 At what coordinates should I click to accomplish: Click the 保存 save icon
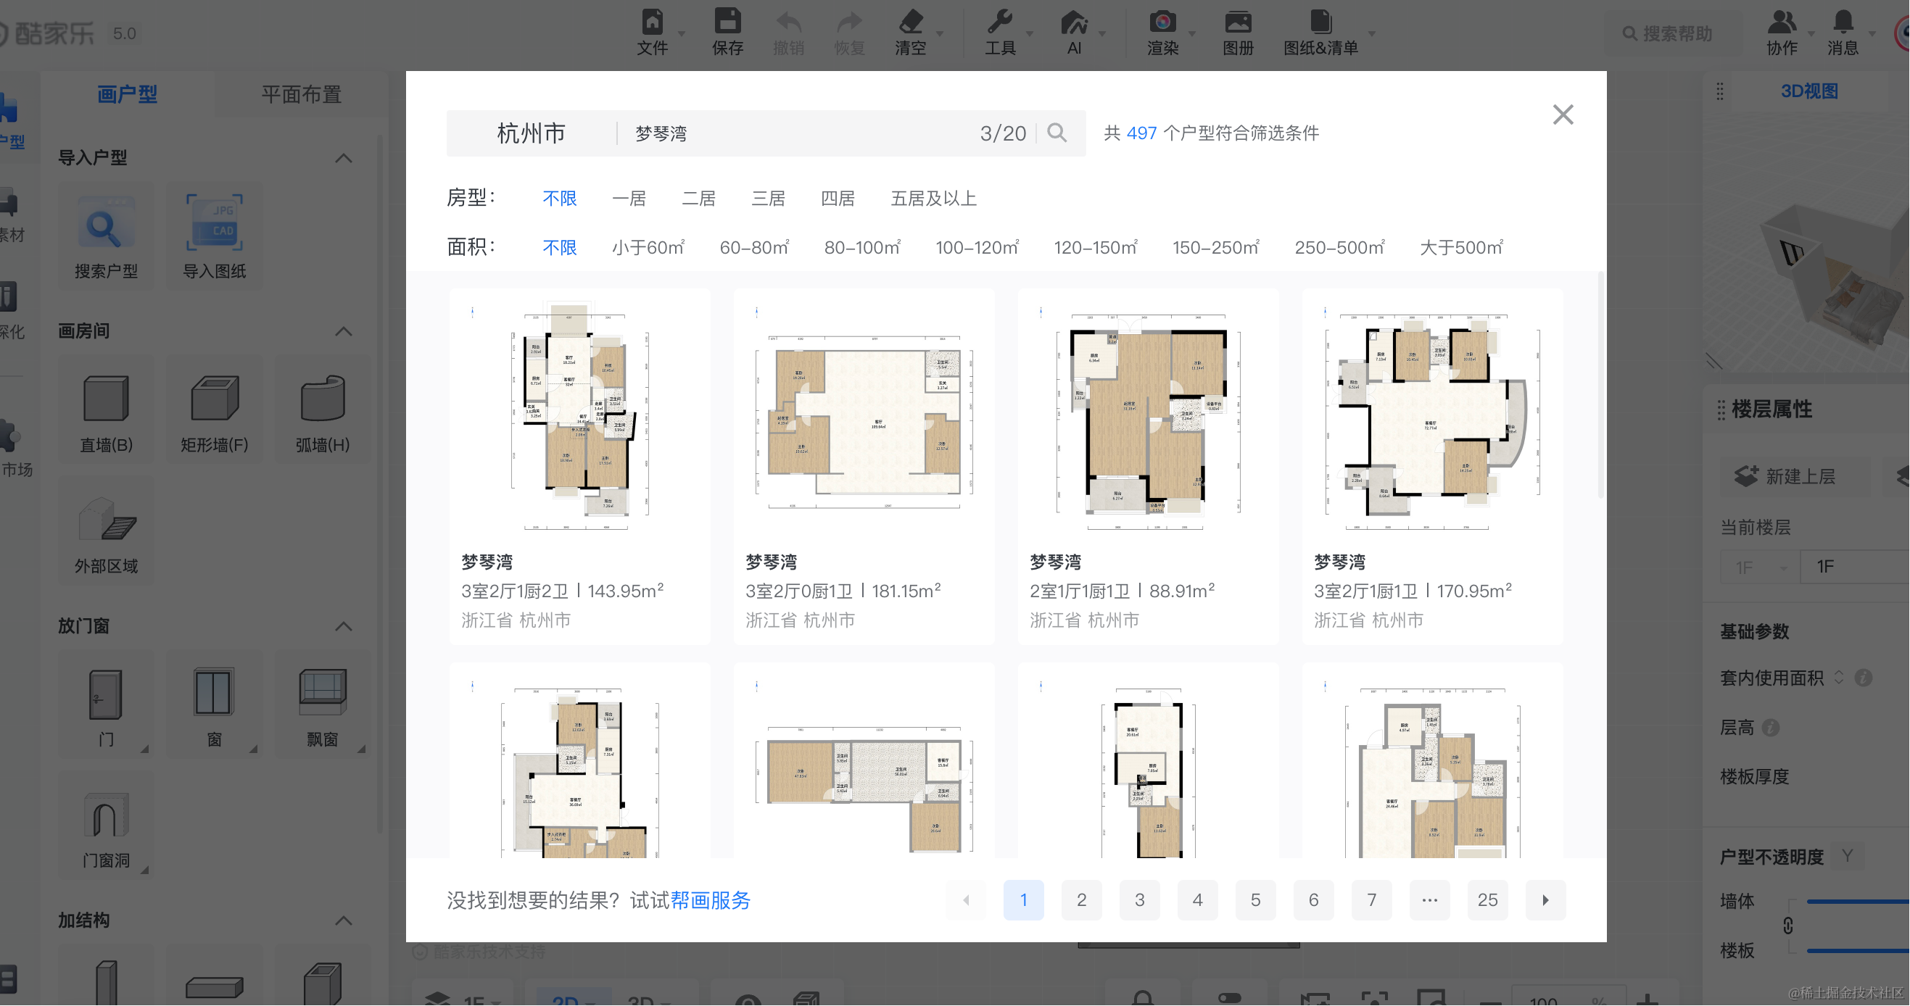(727, 22)
